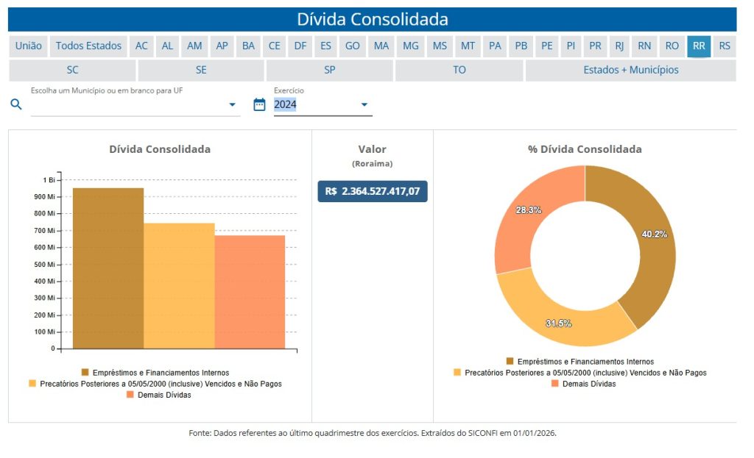Screen dimensions: 754x458
Task: Toggle Precatórios legend item in bar chart
Action: pos(155,384)
